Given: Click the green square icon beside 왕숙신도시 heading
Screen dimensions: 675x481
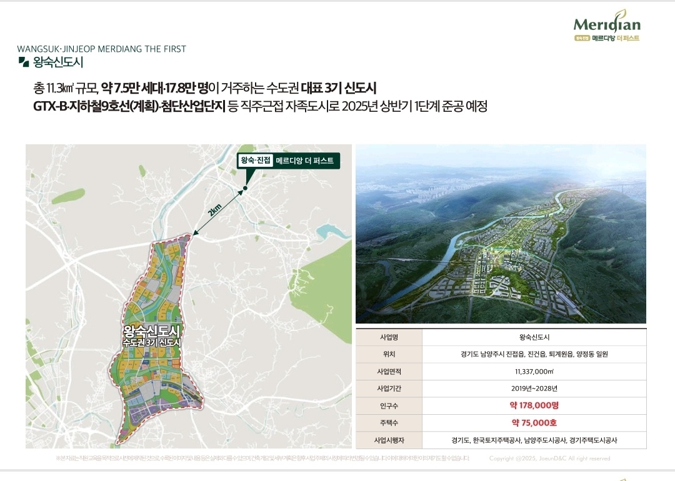Looking at the screenshot, I should [24, 62].
